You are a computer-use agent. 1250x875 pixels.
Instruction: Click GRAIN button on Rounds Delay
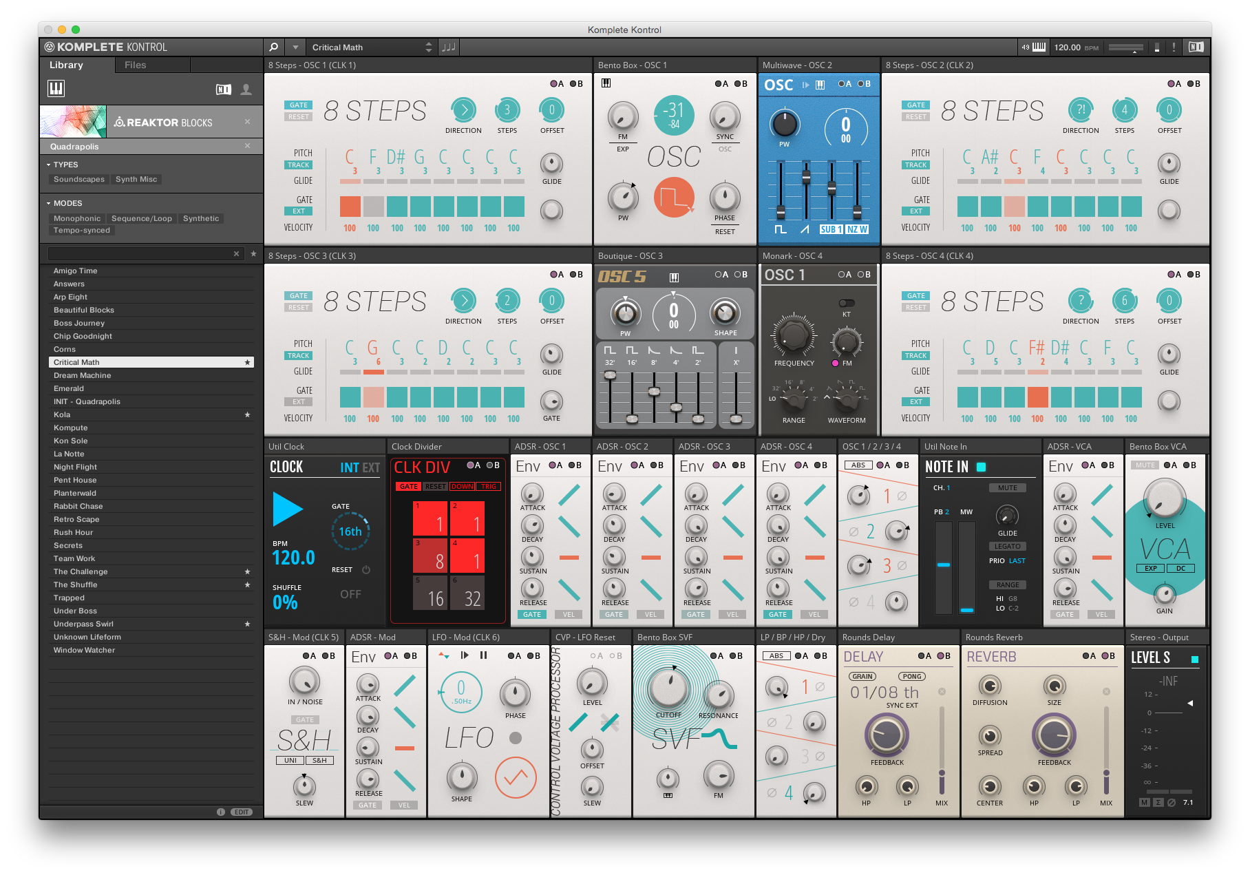click(x=862, y=677)
